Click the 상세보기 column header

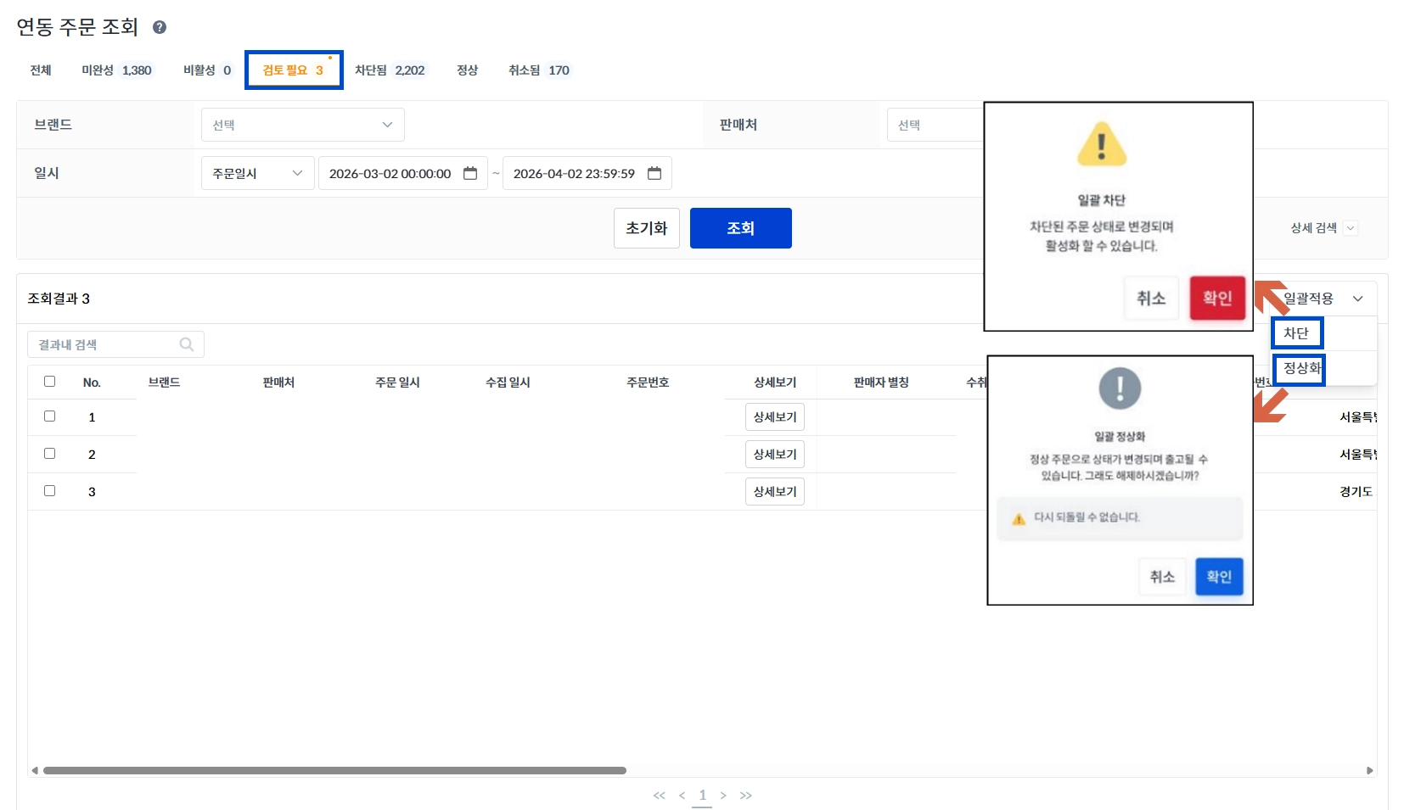click(775, 383)
